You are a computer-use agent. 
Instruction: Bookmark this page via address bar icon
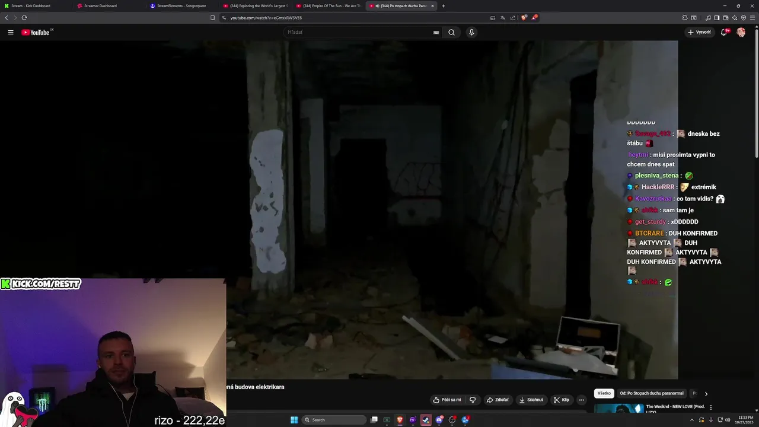[212, 18]
